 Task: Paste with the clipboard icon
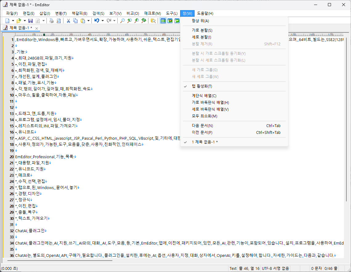pos(83,21)
